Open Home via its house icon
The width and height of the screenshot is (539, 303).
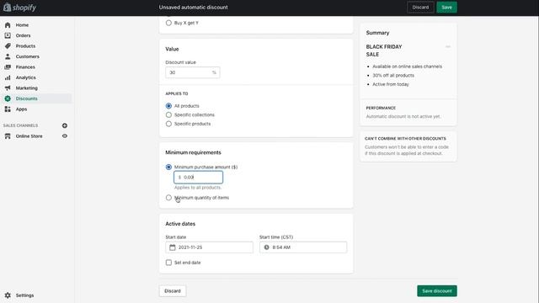(8, 25)
